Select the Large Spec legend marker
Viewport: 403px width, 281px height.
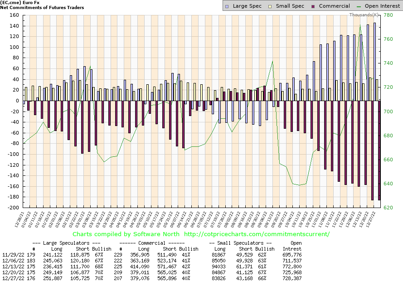(x=228, y=6)
